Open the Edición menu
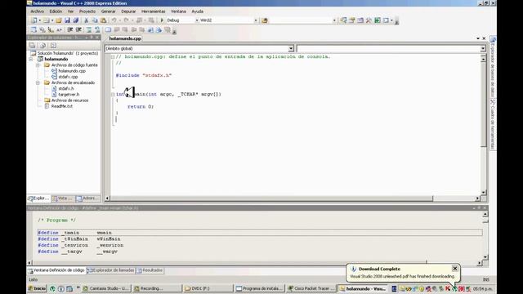 coord(56,11)
